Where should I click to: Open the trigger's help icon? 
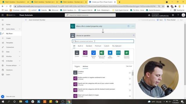[128, 26]
